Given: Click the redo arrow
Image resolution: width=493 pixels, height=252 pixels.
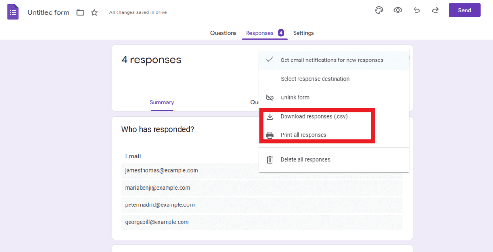Looking at the screenshot, I should 435,11.
